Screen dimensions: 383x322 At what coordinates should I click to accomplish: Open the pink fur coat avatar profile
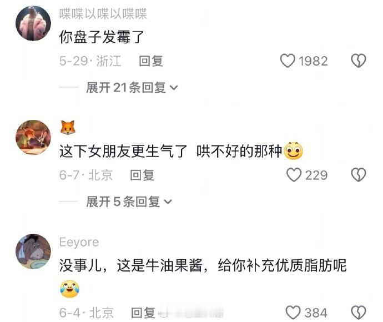point(33,23)
